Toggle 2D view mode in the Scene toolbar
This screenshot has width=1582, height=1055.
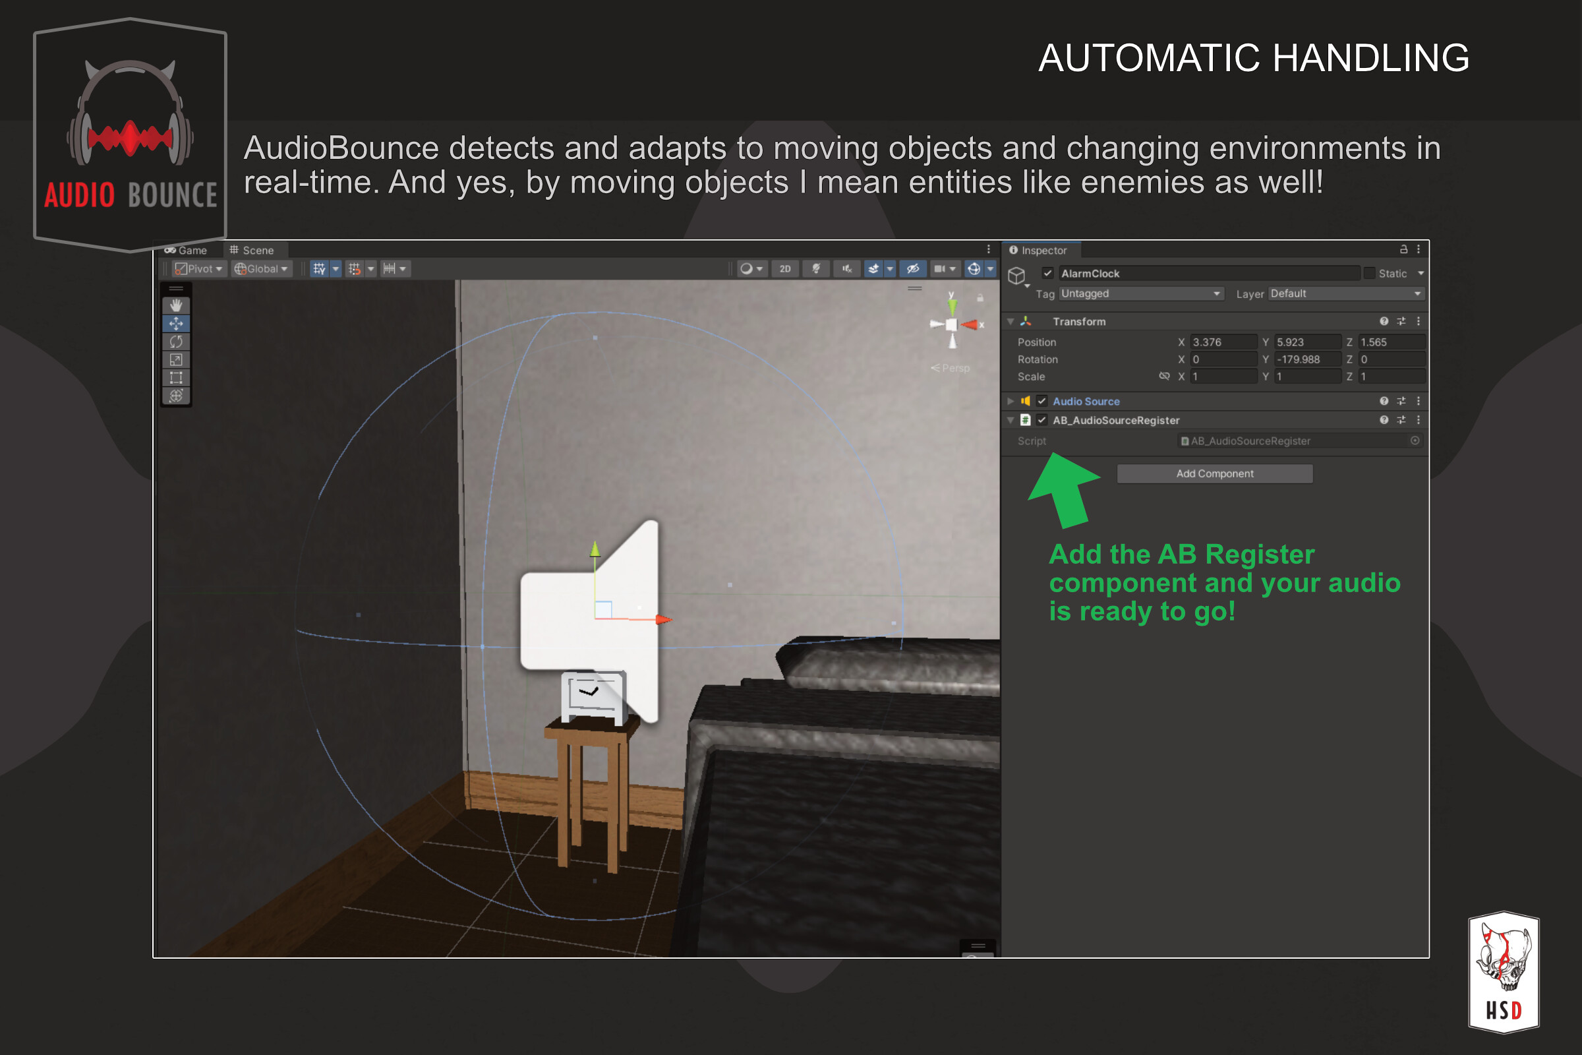point(785,268)
